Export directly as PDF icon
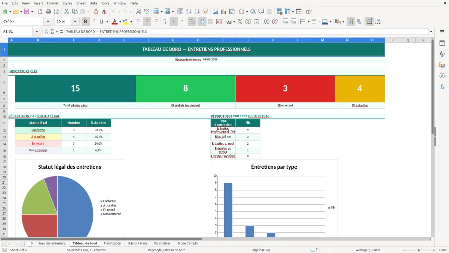 click(x=40, y=12)
